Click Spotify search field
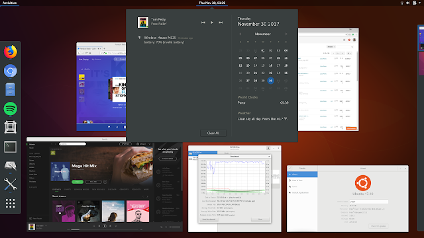424x238 pixels. coord(72,144)
